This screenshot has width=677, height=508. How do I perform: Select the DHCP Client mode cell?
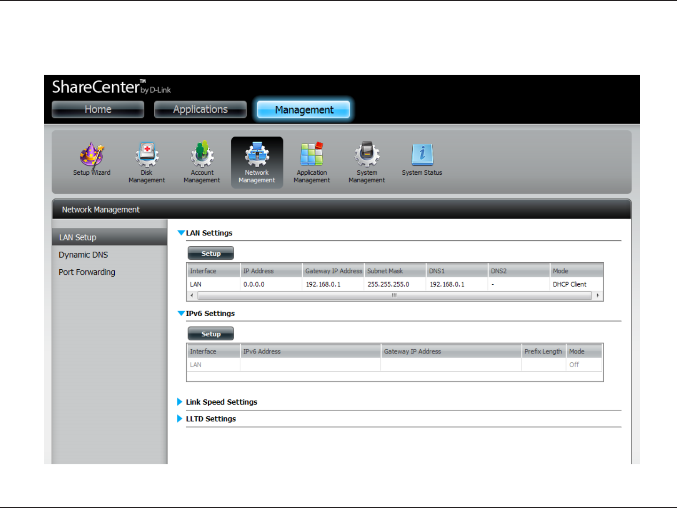pyautogui.click(x=576, y=284)
